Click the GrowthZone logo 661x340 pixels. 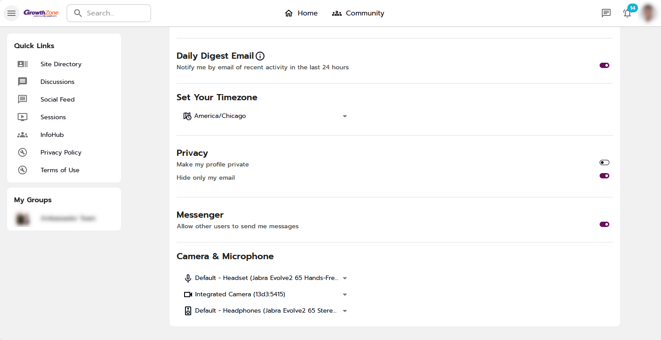pyautogui.click(x=41, y=13)
